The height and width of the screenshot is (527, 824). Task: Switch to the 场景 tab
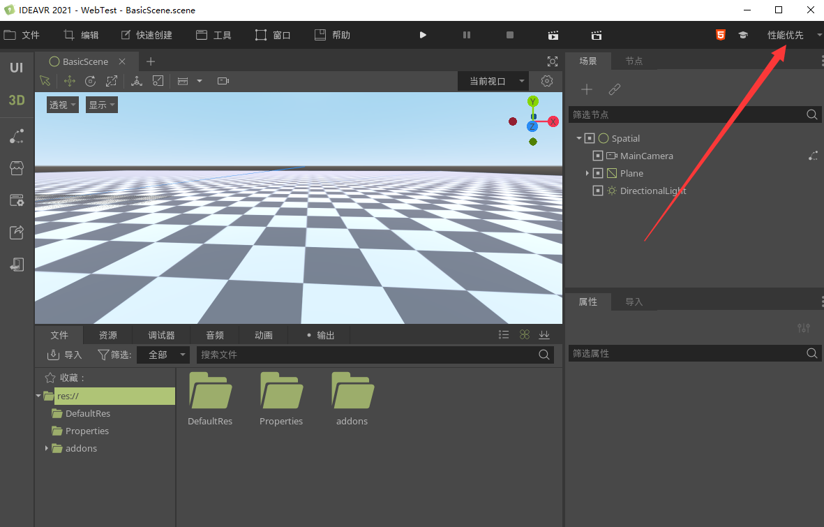tap(588, 61)
